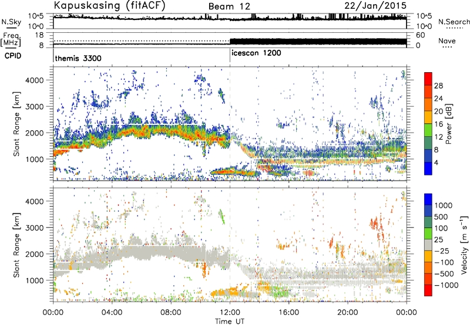The height and width of the screenshot is (325, 470).
Task: Click the "18" frequency axis tick
Action: coord(39,35)
